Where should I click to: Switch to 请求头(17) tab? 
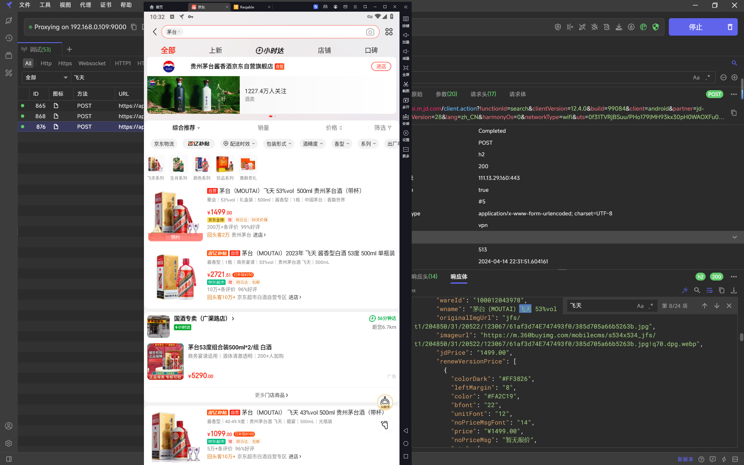483,94
